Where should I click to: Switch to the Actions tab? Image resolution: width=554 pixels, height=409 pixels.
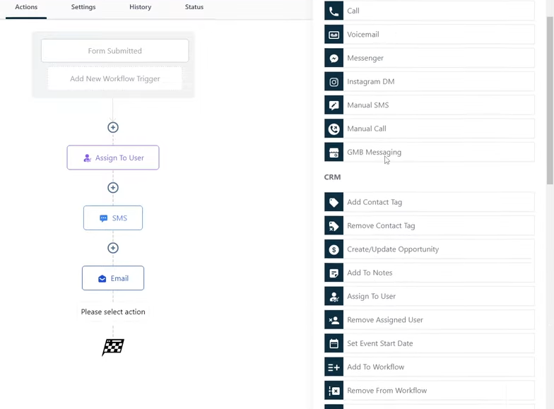[x=26, y=7]
